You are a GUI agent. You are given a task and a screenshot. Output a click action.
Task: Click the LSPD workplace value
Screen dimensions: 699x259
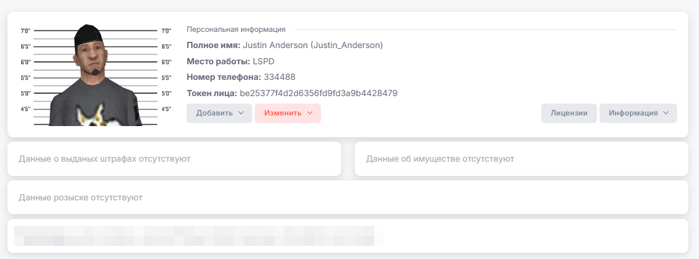pyautogui.click(x=263, y=61)
